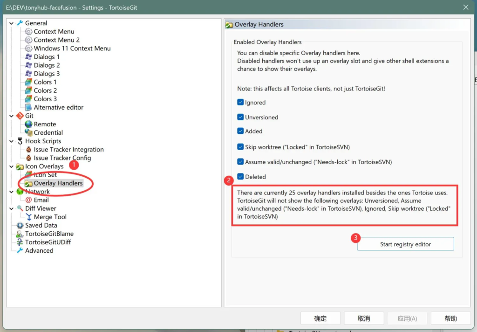Click the Diff Viewer magnifier icon
Viewport: 477px width, 332px height.
click(x=20, y=208)
